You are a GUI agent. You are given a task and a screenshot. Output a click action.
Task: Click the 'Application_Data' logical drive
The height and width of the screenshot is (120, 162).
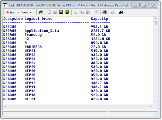[x=42, y=31]
